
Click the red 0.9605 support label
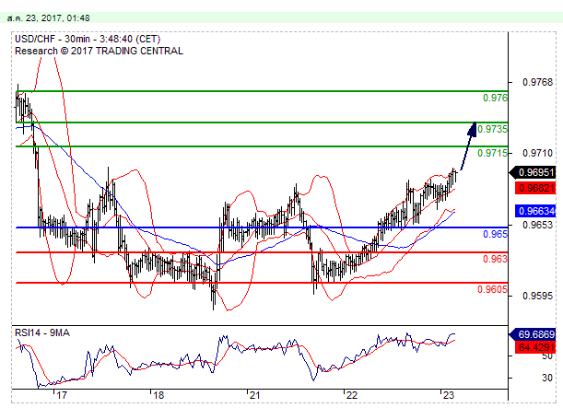coord(492,289)
